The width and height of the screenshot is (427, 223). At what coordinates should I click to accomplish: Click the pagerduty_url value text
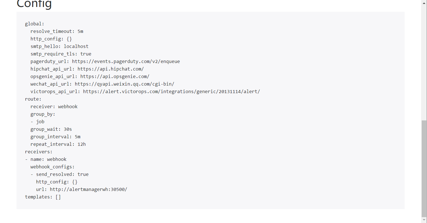[126, 61]
